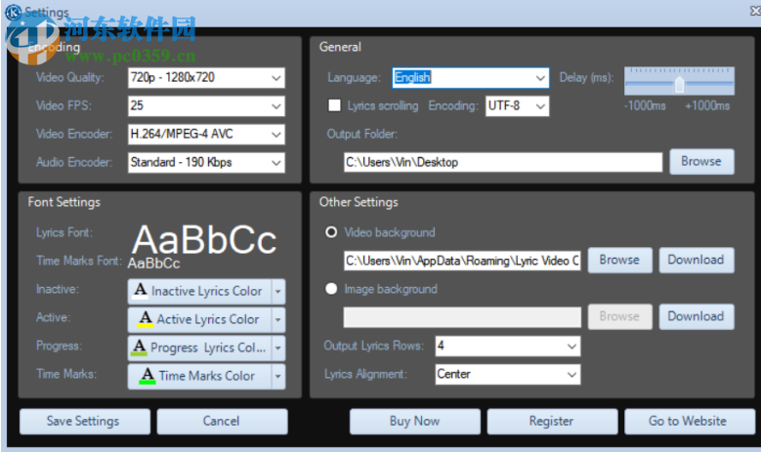The height and width of the screenshot is (452, 761).
Task: Pick the Inactive Lyrics Color
Action: click(199, 291)
